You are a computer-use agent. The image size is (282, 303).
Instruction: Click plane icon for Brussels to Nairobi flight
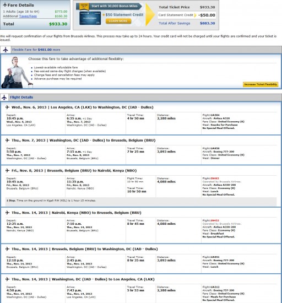click(x=7, y=171)
